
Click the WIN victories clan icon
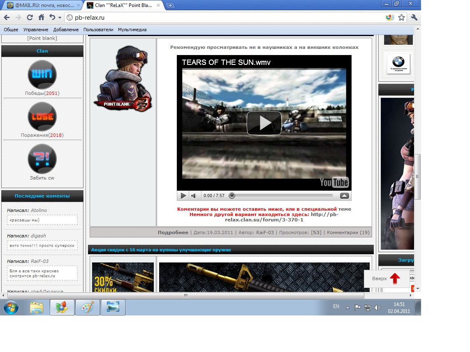click(x=42, y=75)
